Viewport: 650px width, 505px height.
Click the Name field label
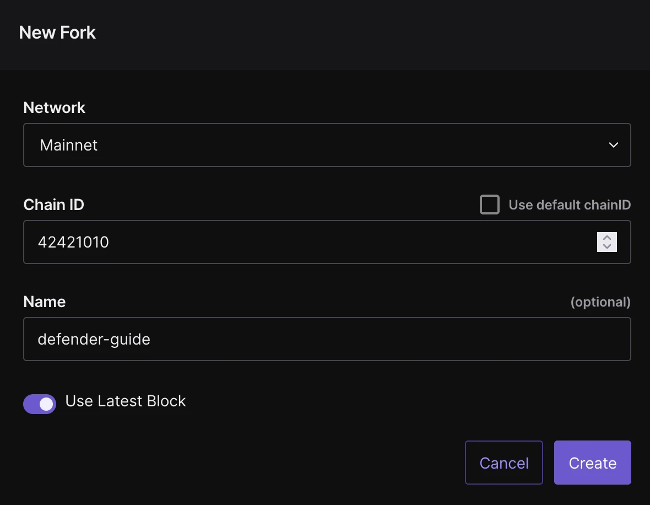tap(44, 302)
